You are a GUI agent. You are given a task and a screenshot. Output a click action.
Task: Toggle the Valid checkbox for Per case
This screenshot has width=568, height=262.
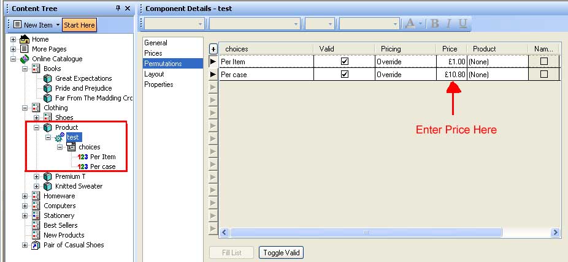click(345, 74)
